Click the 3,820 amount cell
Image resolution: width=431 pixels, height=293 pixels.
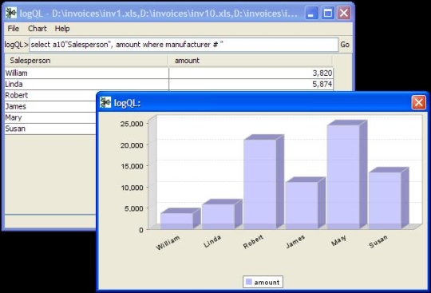click(x=251, y=73)
